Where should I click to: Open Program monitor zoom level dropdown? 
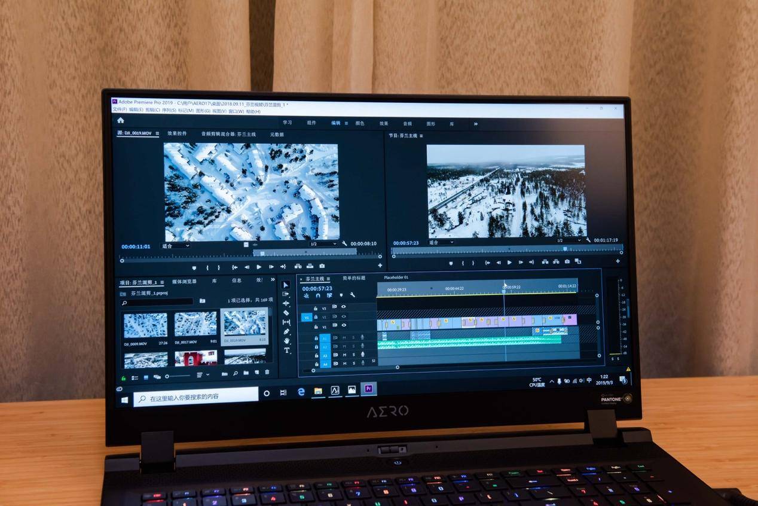click(x=441, y=242)
